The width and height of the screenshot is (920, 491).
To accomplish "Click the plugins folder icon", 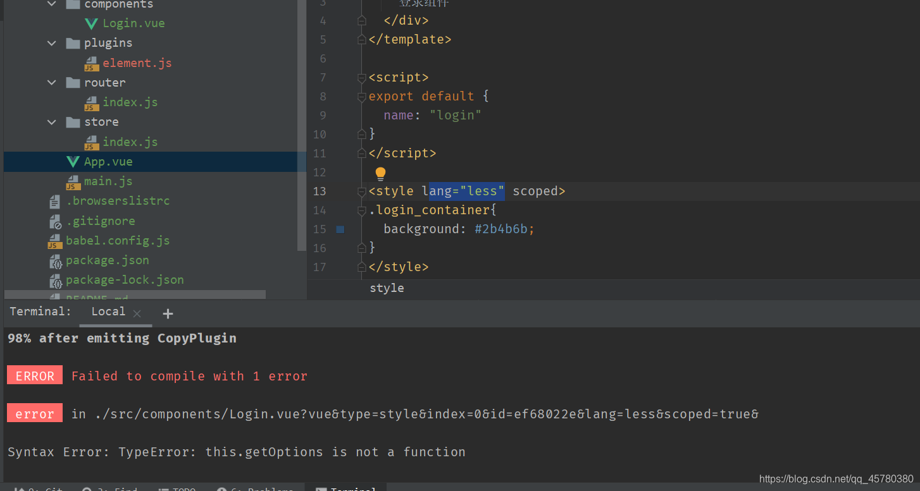I will tap(73, 43).
